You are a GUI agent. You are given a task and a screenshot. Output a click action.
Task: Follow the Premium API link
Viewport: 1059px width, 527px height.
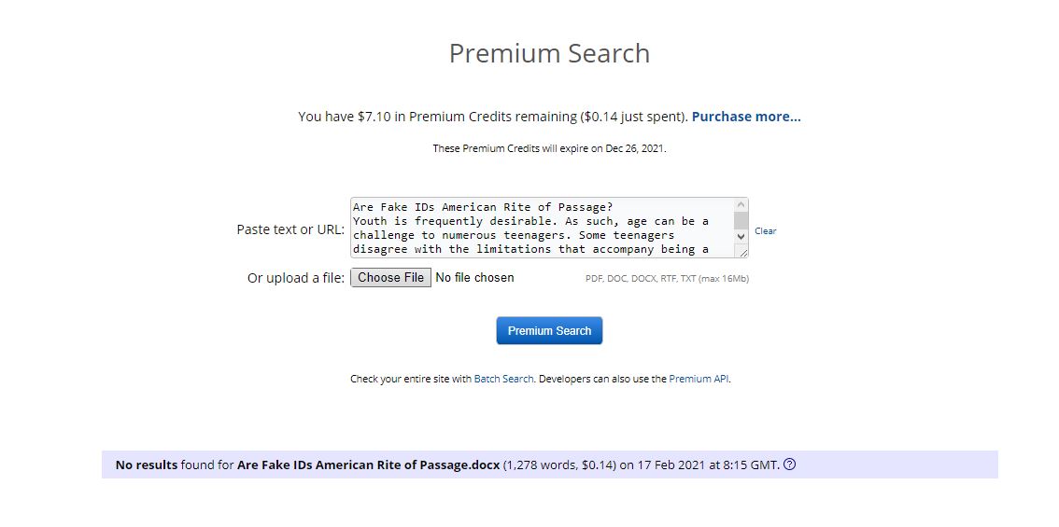click(699, 380)
